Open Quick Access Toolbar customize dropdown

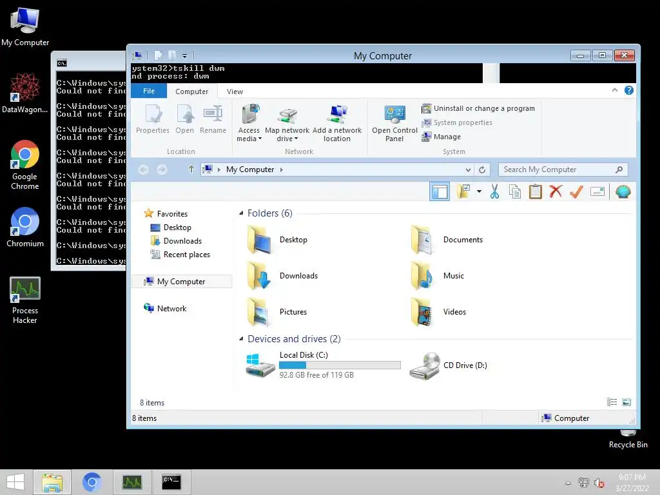(184, 55)
